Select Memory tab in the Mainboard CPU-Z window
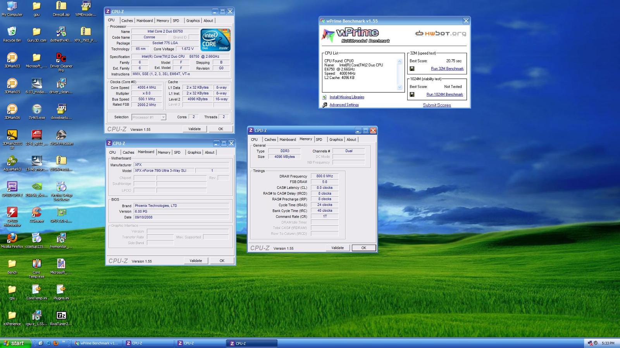The width and height of the screenshot is (620, 348). [164, 152]
